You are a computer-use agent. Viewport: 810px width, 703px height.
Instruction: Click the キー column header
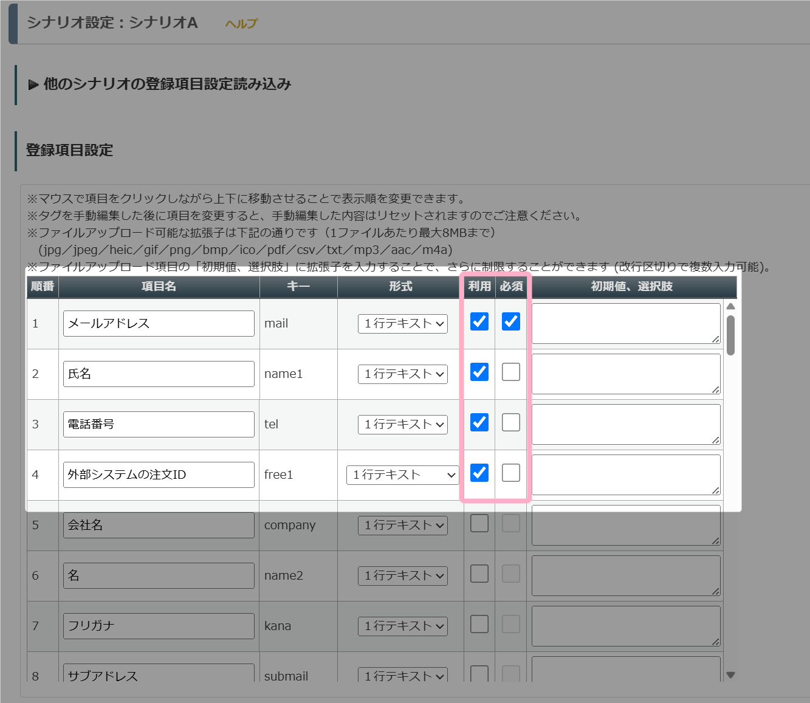(298, 286)
